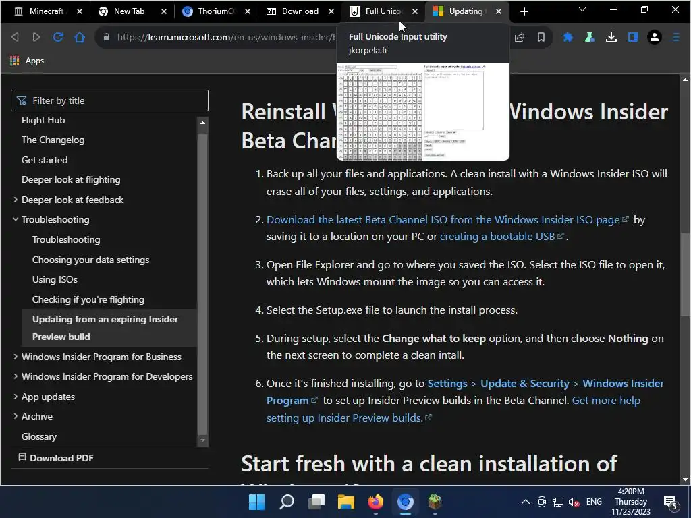This screenshot has width=691, height=518.
Task: Open the browser main menu
Action: click(x=676, y=38)
